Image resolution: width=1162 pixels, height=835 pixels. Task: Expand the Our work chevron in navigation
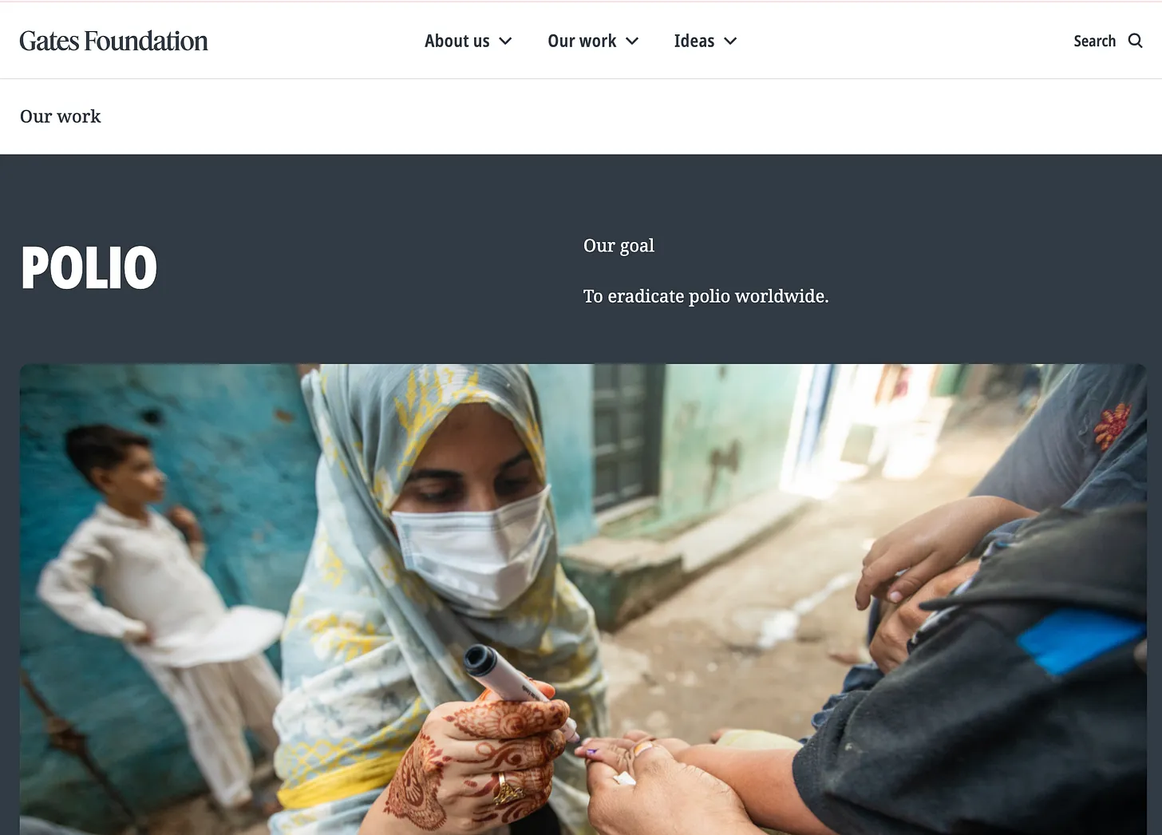tap(632, 41)
